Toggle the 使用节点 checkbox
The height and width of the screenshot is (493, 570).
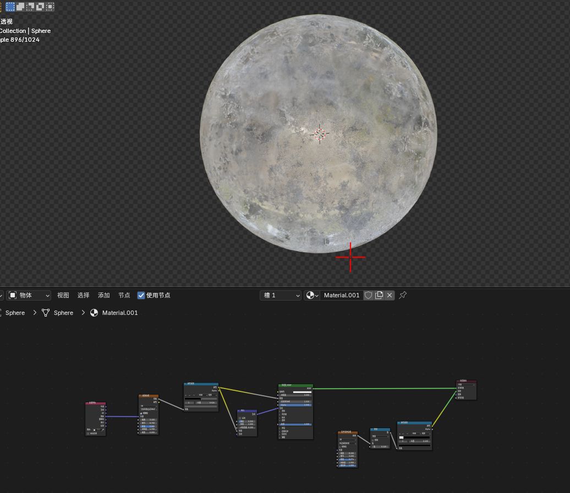[141, 295]
